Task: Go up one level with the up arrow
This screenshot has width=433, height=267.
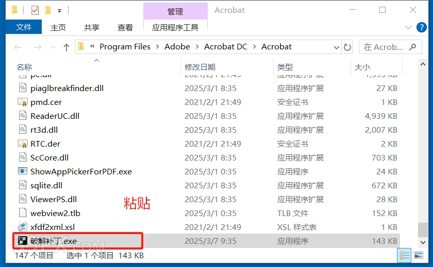Action: pos(66,47)
